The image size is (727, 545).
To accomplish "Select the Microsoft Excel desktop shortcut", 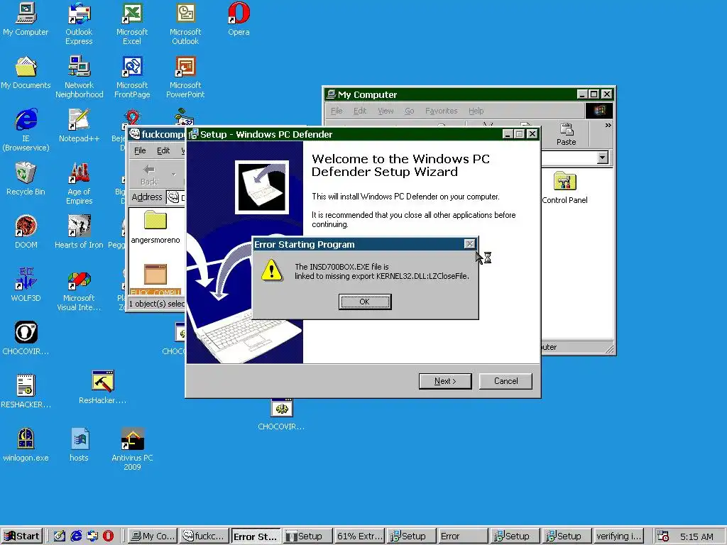I will (131, 23).
